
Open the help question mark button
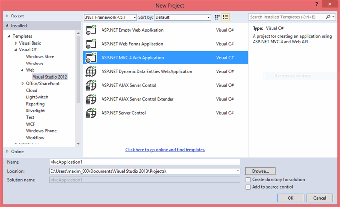coord(317,4)
